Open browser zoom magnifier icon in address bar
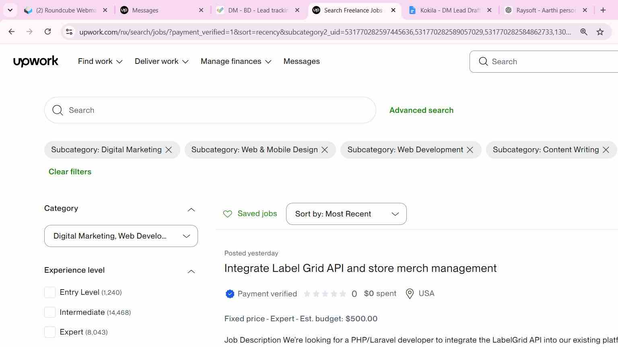 click(583, 32)
